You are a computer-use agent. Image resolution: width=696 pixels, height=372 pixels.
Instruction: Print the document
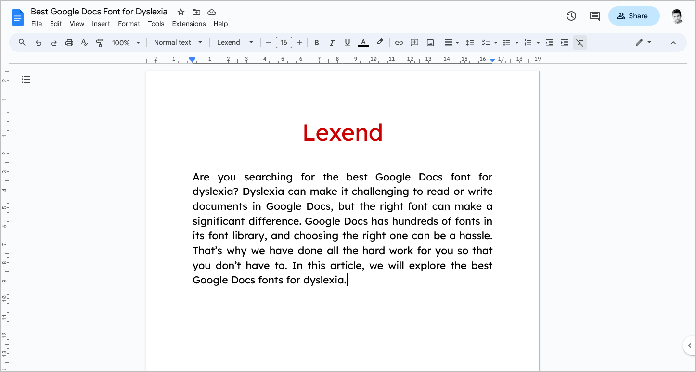[x=69, y=43]
